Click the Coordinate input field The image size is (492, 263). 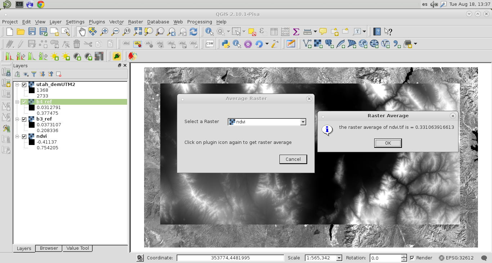(231, 258)
